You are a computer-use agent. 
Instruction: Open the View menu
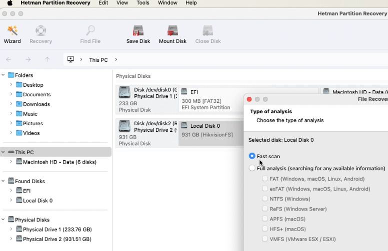tap(122, 3)
